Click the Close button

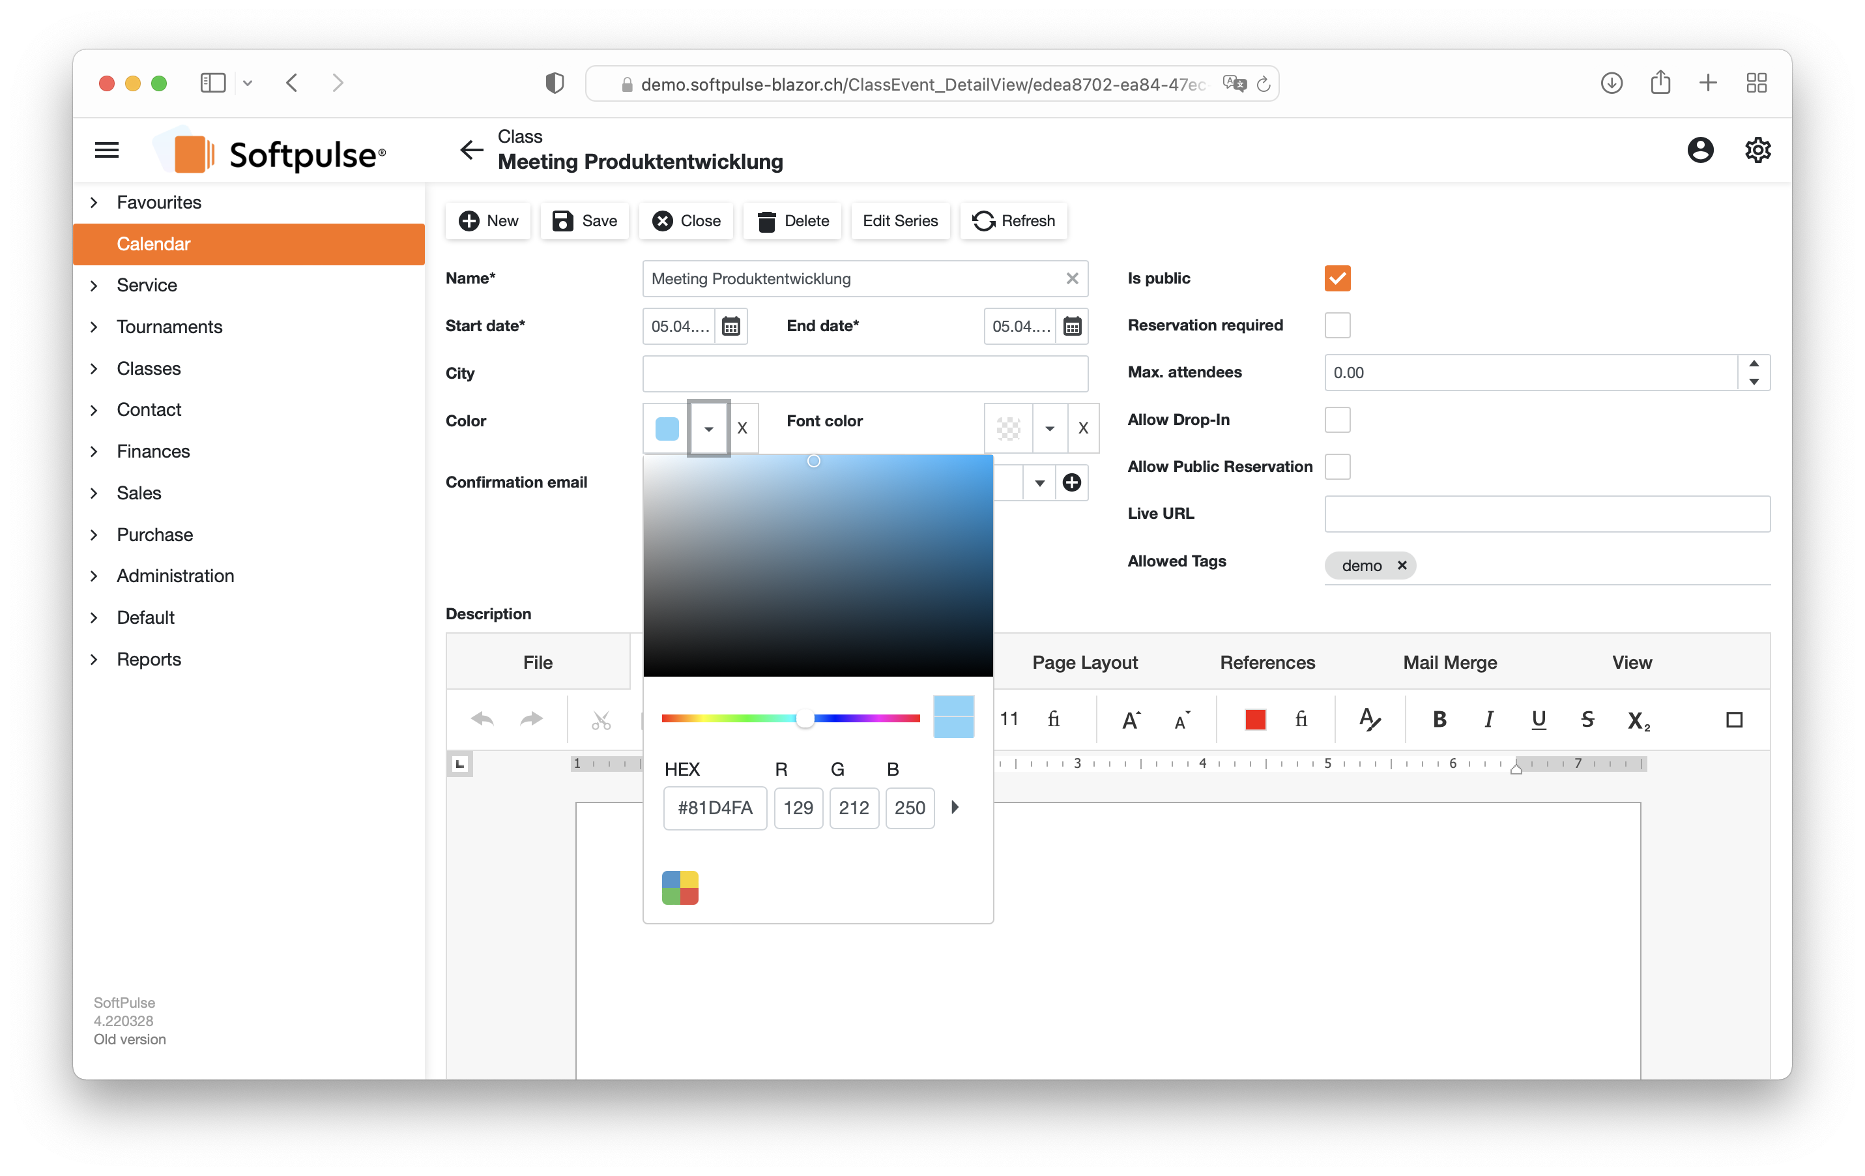pyautogui.click(x=686, y=221)
